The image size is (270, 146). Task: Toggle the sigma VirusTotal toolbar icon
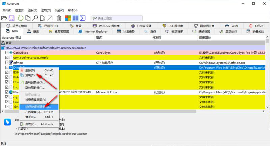(x=83, y=18)
